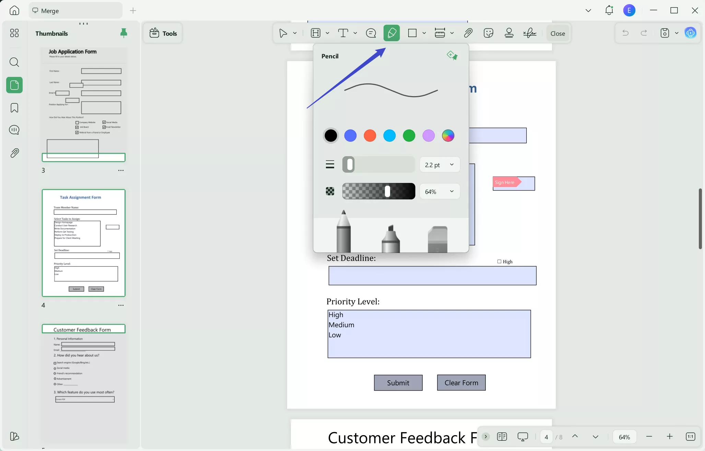Screen dimensions: 705x451
Task: Unpin the Thumbnails panel
Action: pos(124,33)
